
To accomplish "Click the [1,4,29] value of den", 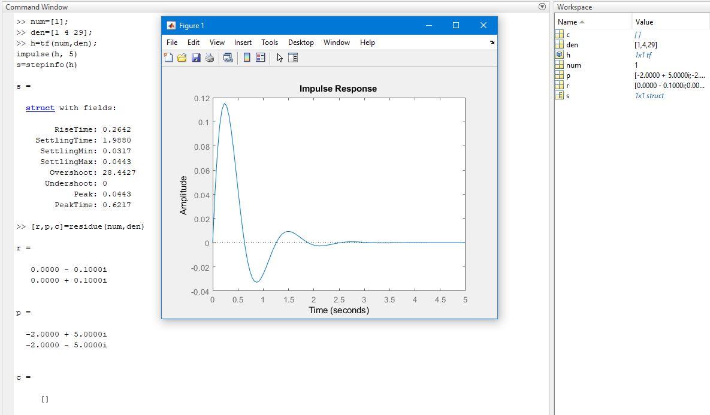I will click(646, 44).
